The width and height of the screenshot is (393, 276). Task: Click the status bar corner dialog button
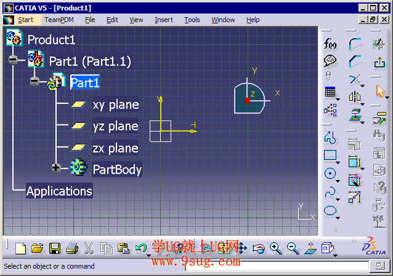380,266
